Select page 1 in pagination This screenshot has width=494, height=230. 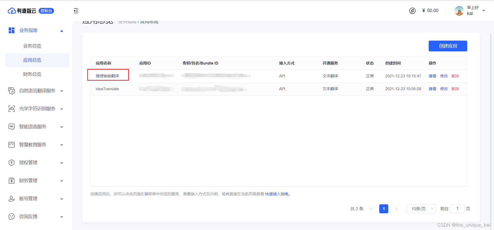(x=384, y=209)
